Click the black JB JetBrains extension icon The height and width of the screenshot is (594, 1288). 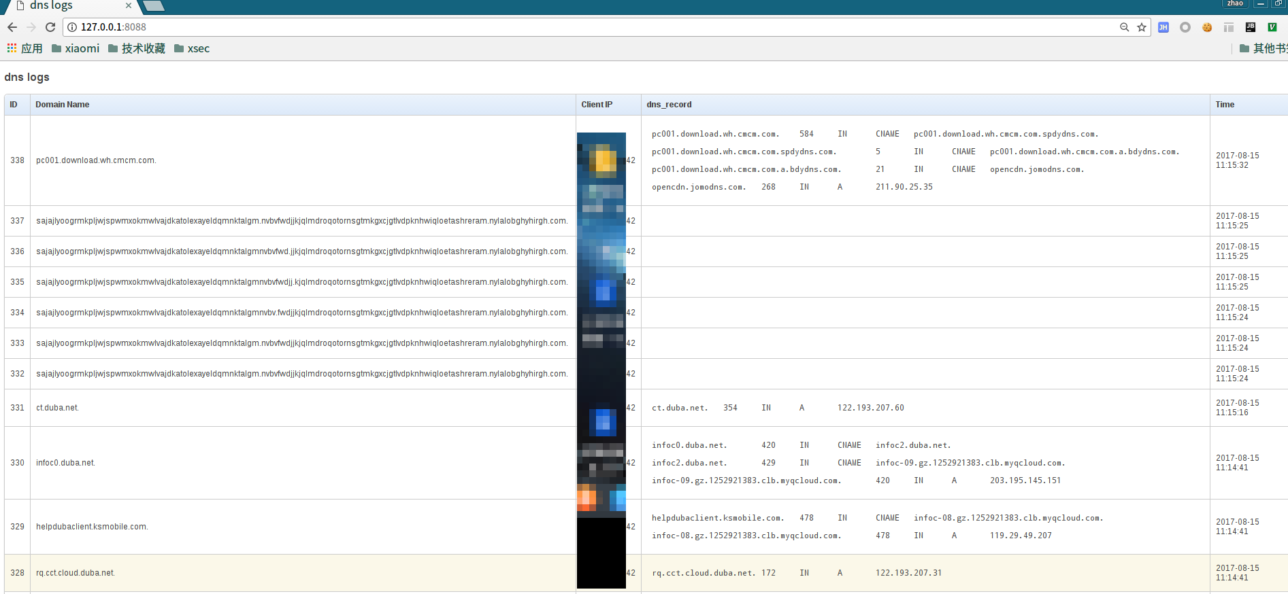1251,27
